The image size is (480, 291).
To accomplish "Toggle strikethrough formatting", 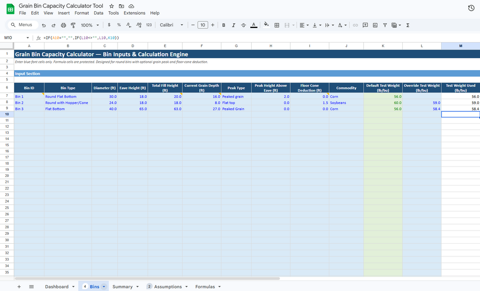I will click(243, 25).
